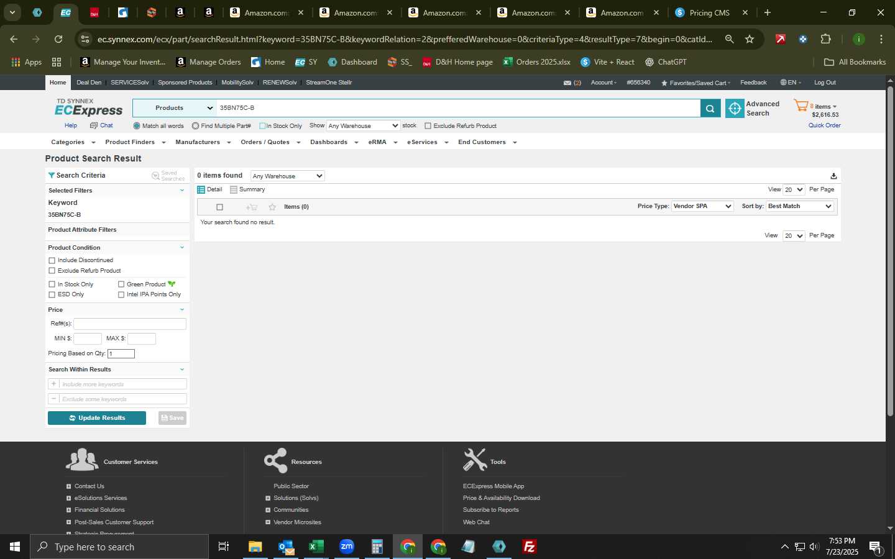Viewport: 895px width, 559px height.
Task: Toggle the select-all checkbox in Items header
Action: [x=219, y=207]
